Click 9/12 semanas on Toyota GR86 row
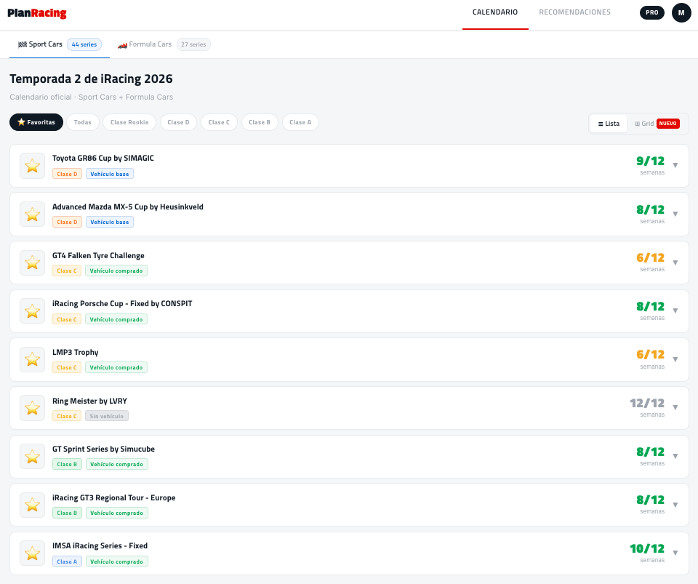 point(650,165)
